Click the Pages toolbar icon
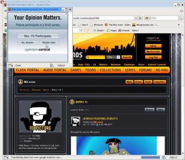 coord(108,31)
